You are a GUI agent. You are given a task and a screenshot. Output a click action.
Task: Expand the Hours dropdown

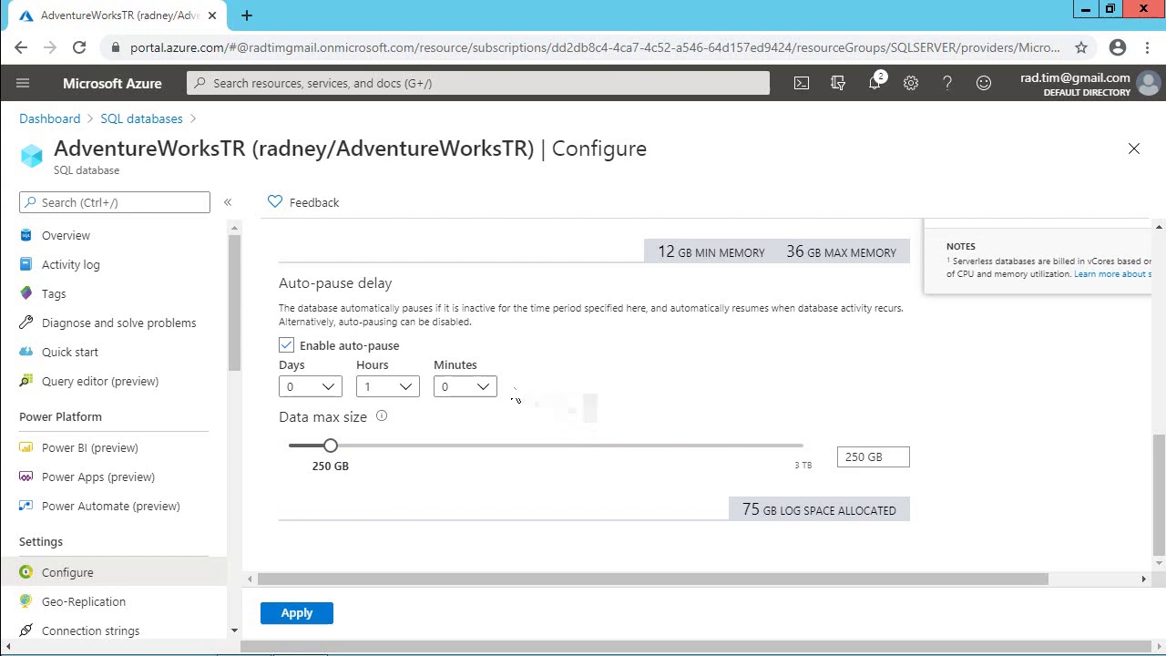[388, 386]
